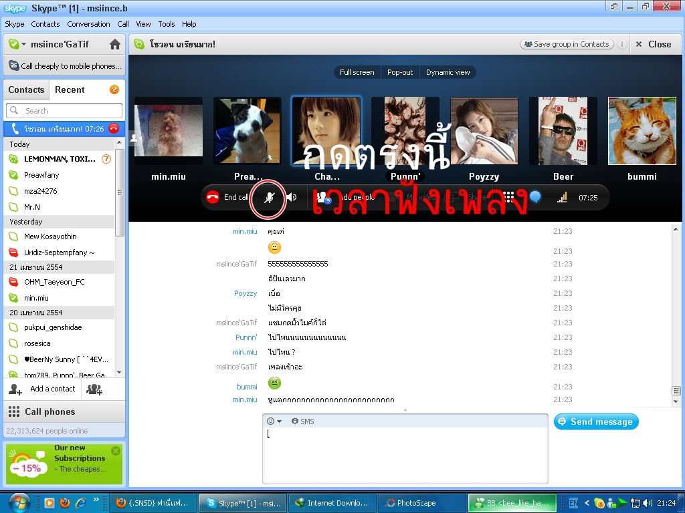Screen dimensions: 685x513
Task: Select contact BeerNy Sunny
Action: (x=60, y=359)
